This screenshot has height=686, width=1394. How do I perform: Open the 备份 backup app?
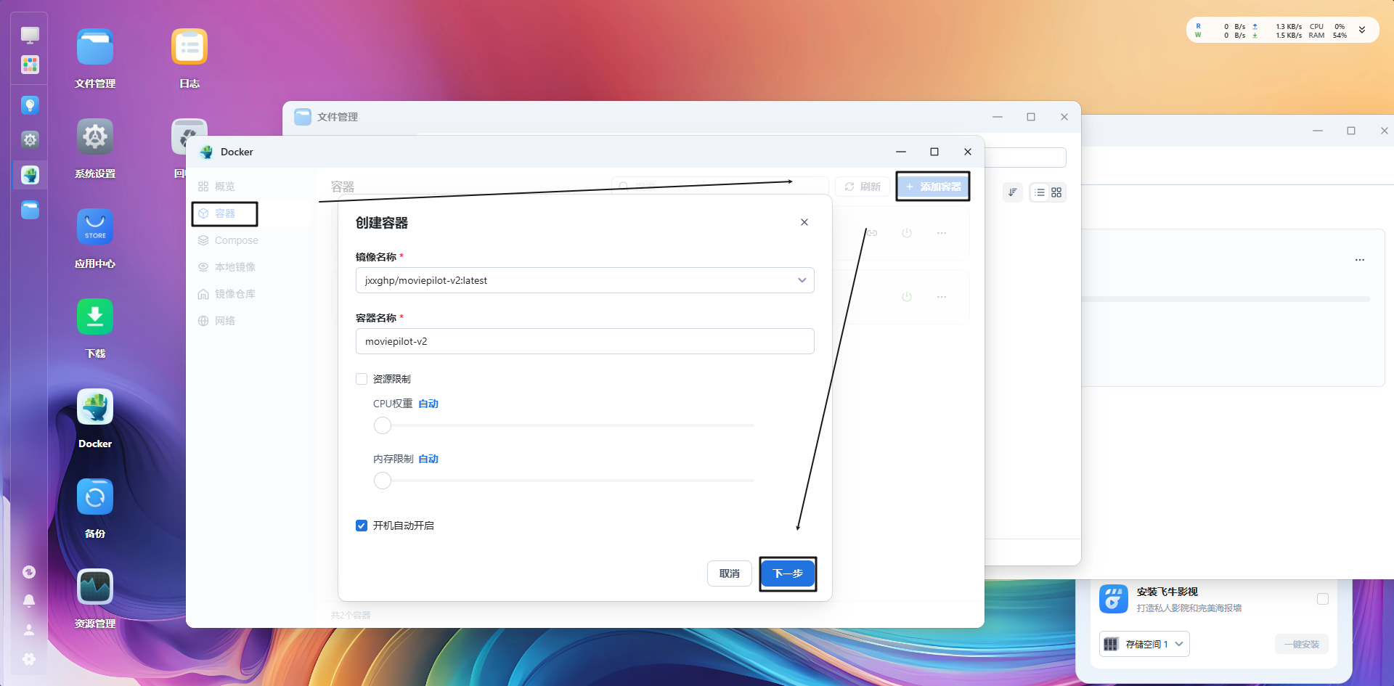coord(95,497)
